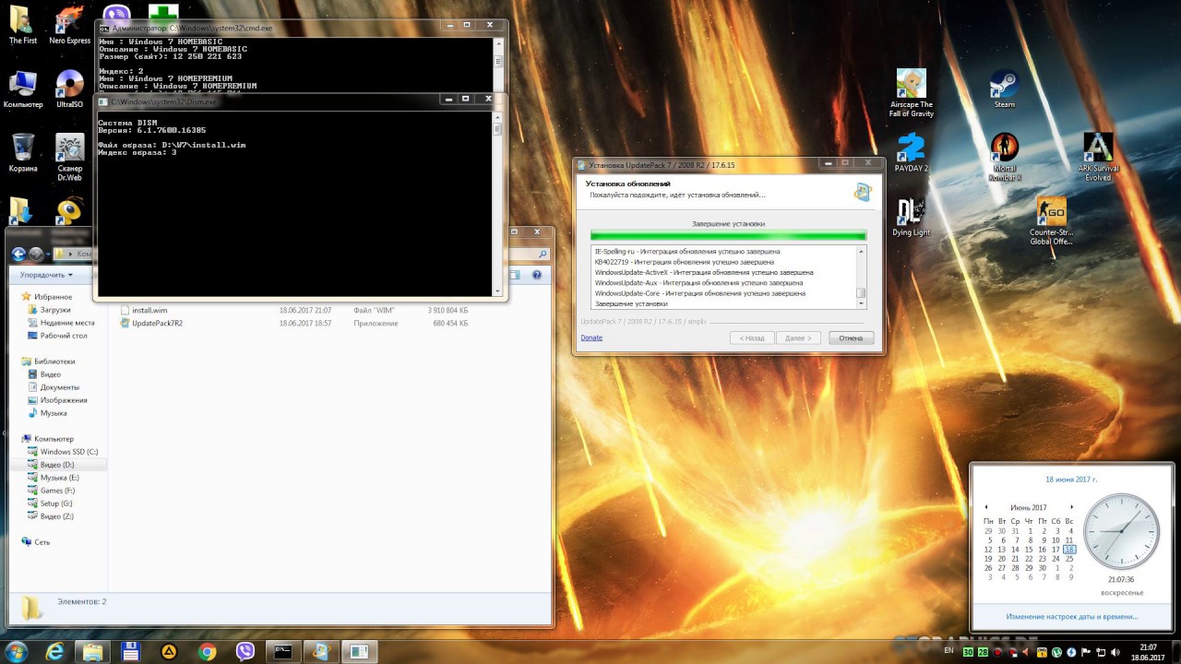This screenshot has height=664, width=1181.
Task: Click the floppy-disk taskbar icon
Action: pos(131,651)
